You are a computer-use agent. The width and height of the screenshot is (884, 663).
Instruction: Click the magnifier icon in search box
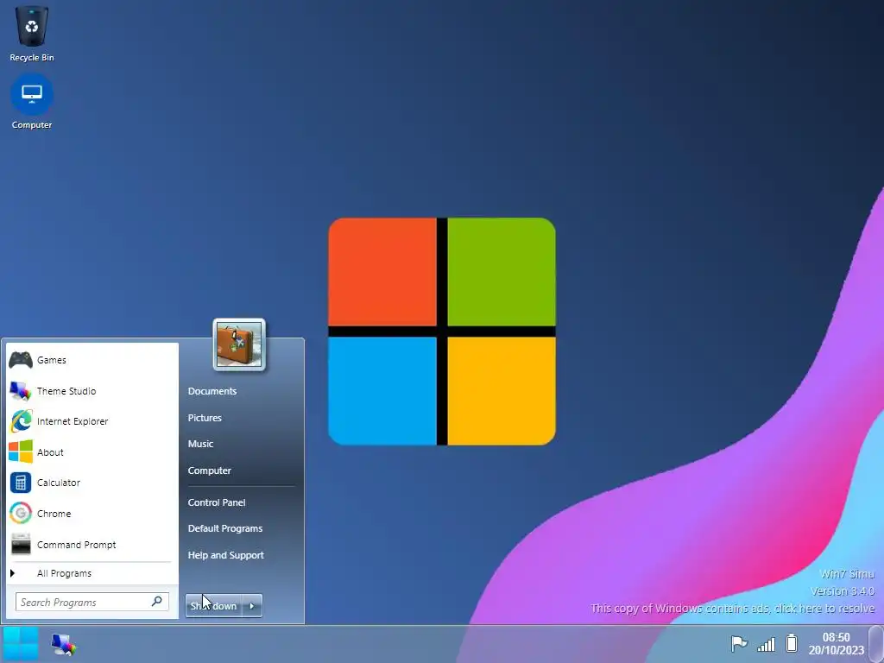(x=157, y=602)
